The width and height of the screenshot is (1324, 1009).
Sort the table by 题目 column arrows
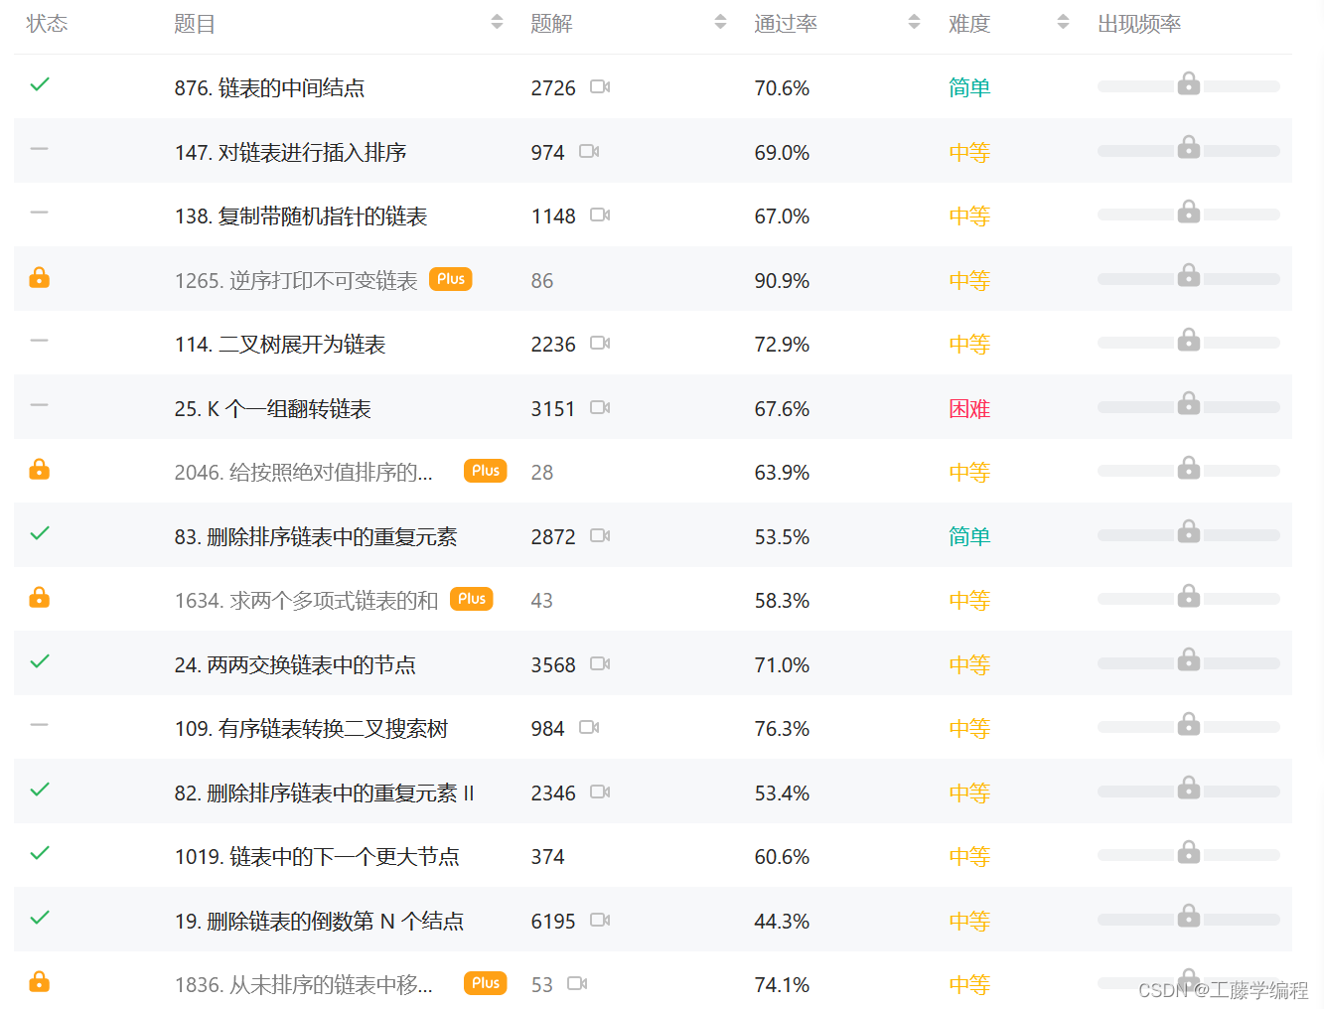(x=497, y=22)
